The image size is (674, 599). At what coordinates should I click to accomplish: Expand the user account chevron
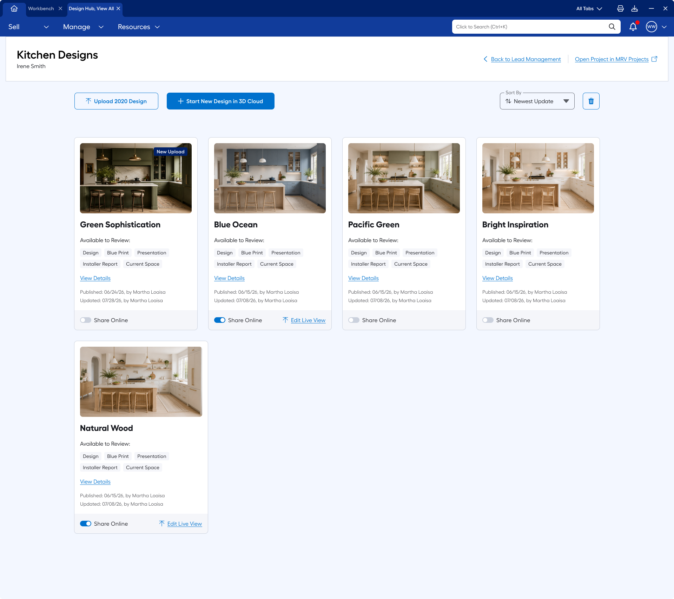coord(664,27)
